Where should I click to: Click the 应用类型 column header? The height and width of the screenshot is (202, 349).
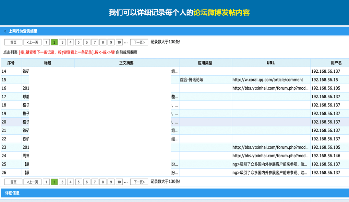click(x=205, y=63)
